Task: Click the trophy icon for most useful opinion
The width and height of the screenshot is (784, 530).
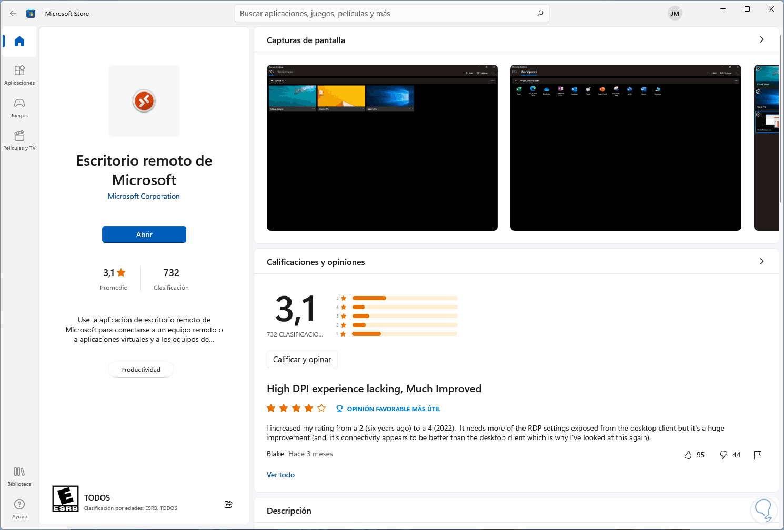Action: (339, 409)
